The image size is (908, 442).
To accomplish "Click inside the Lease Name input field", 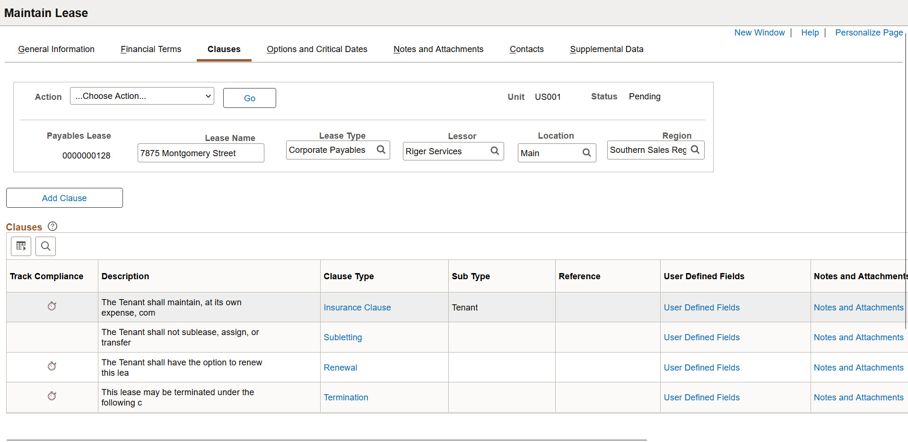I will (201, 153).
